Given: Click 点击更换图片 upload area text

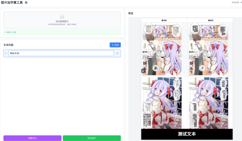Looking at the screenshot, I should [x=62, y=21].
